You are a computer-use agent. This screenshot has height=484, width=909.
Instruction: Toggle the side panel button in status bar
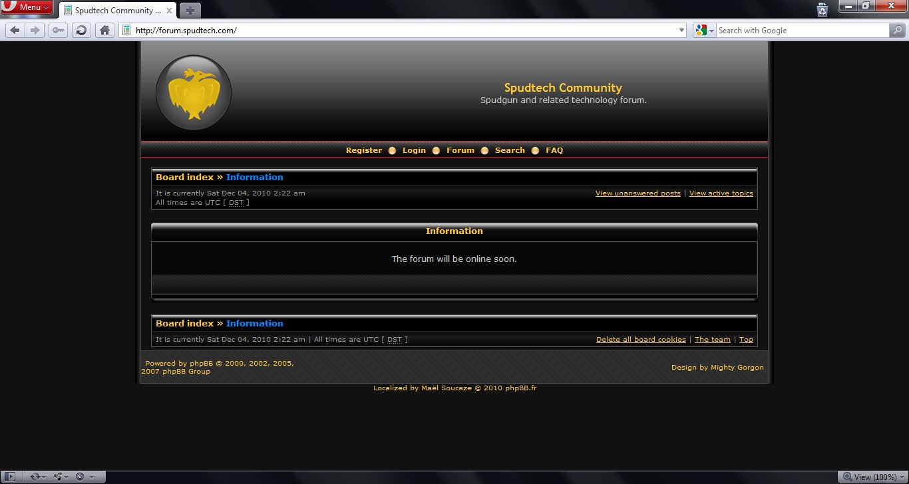[x=11, y=477]
